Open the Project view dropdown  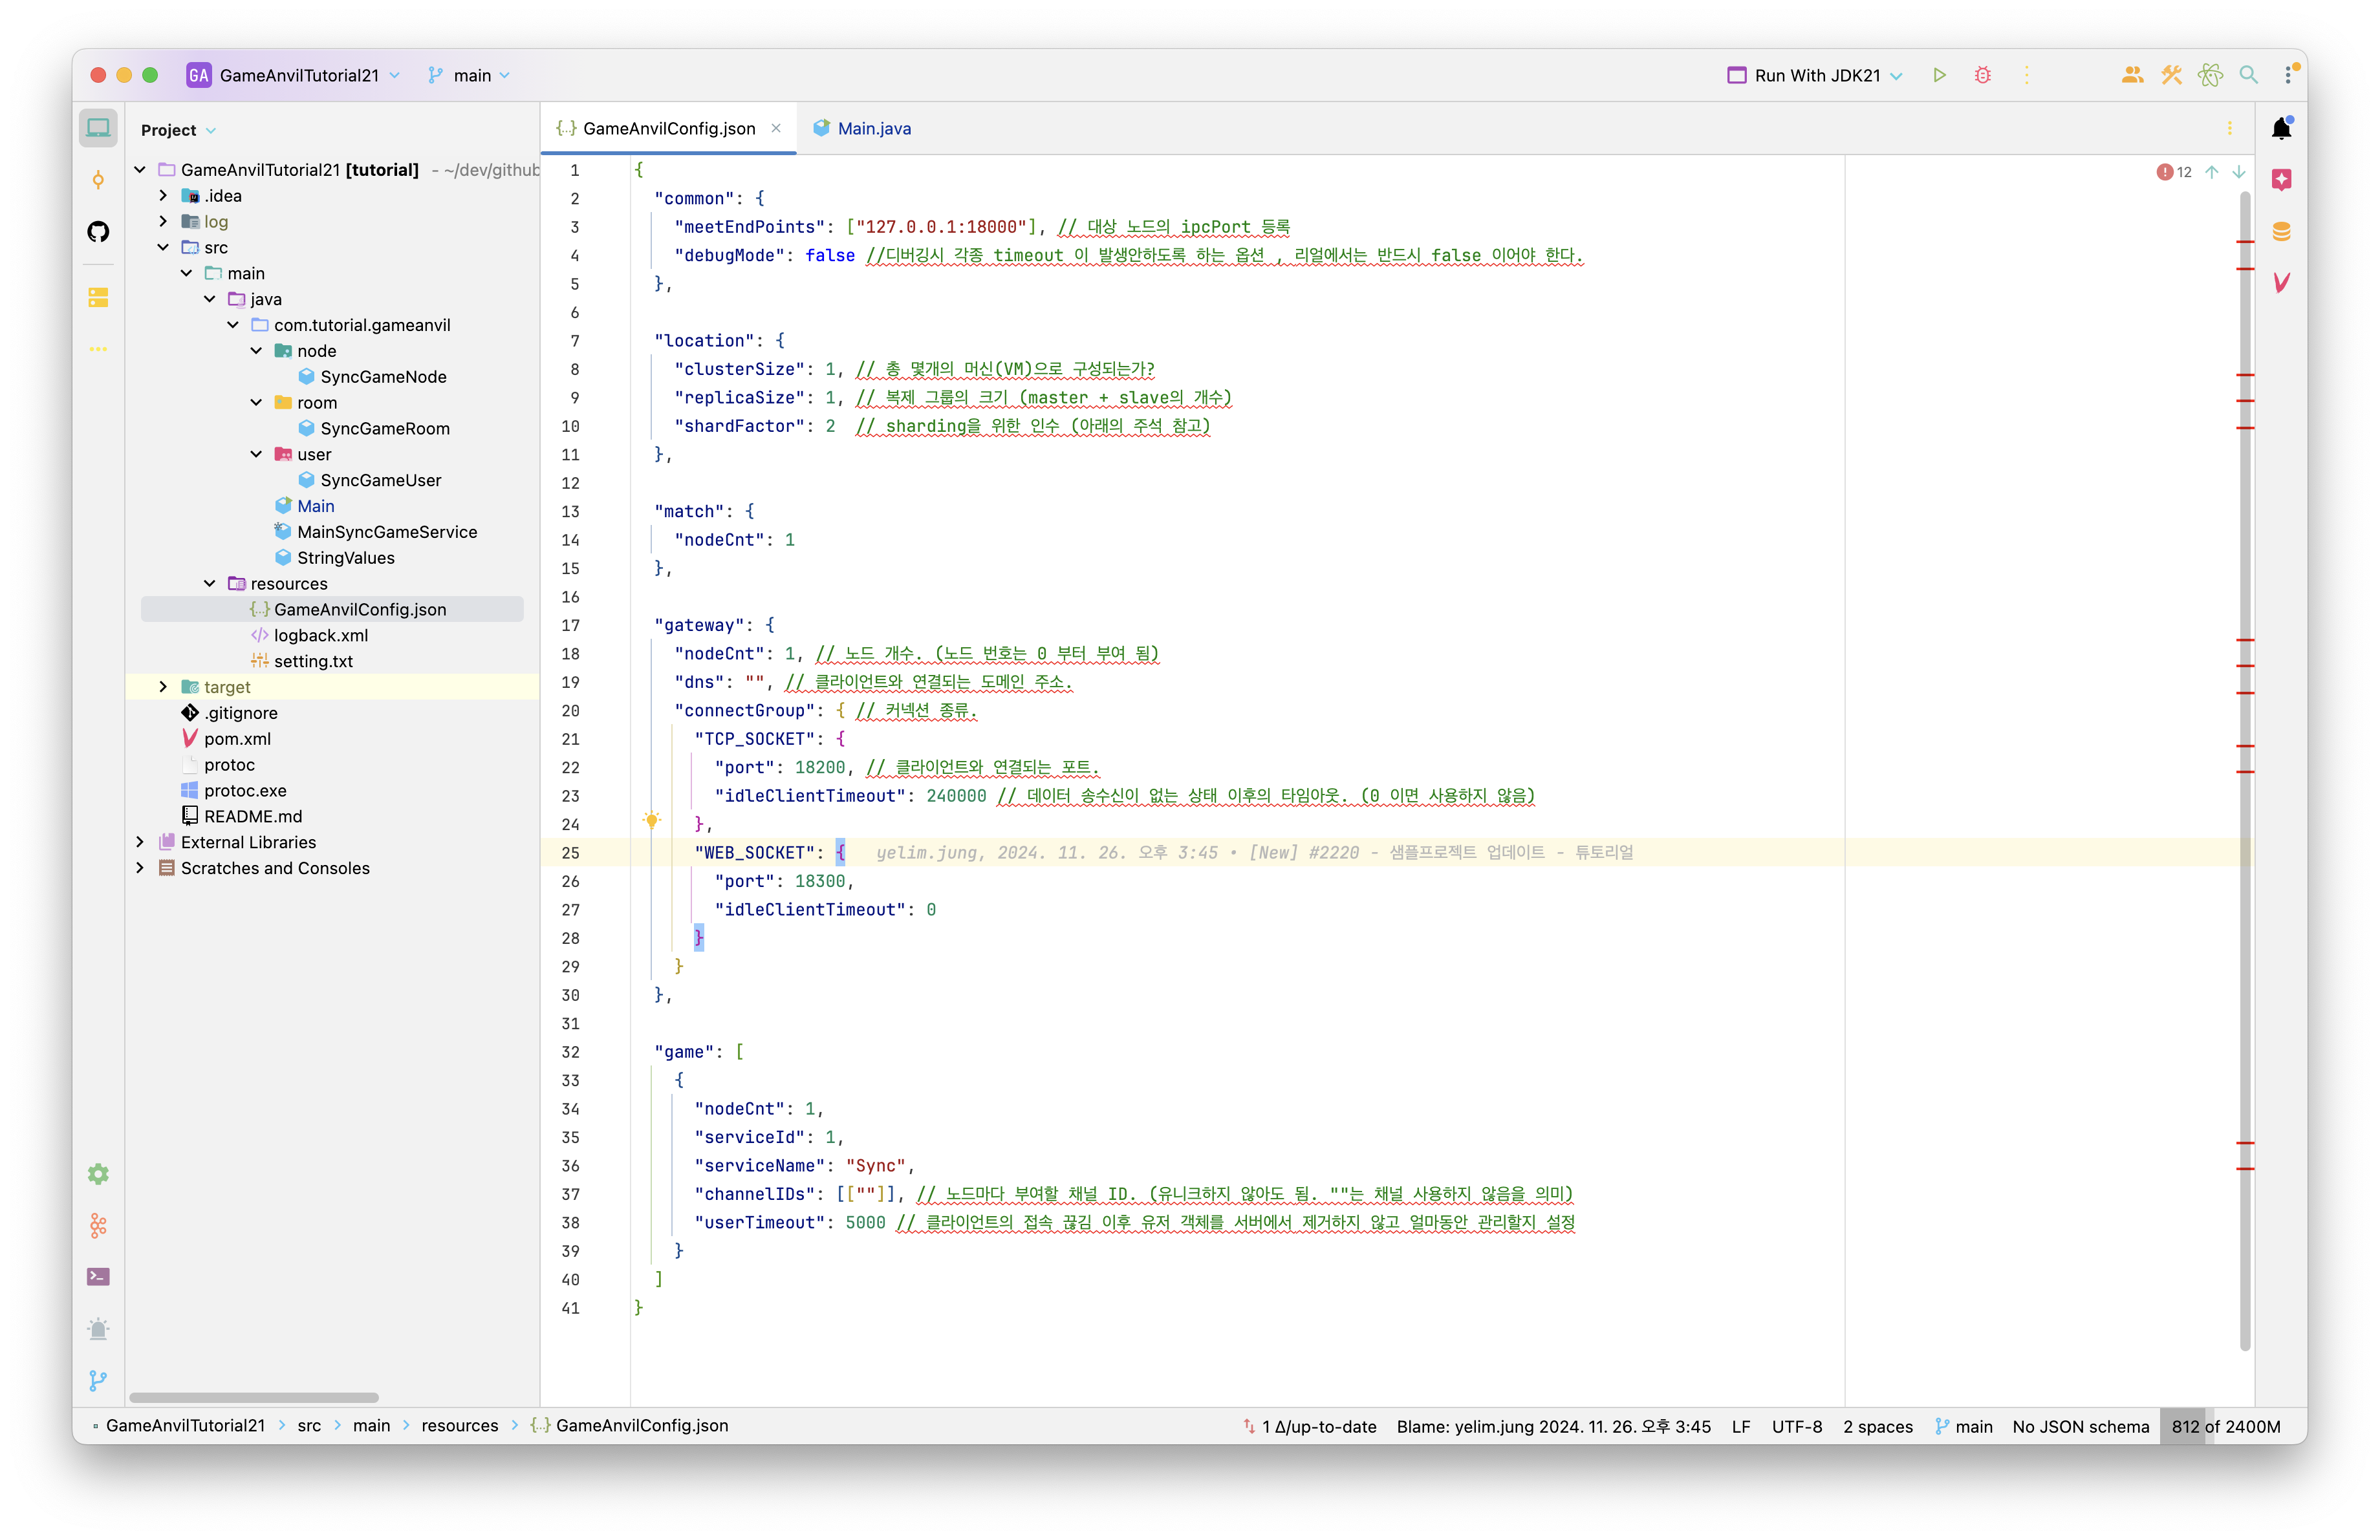[179, 130]
